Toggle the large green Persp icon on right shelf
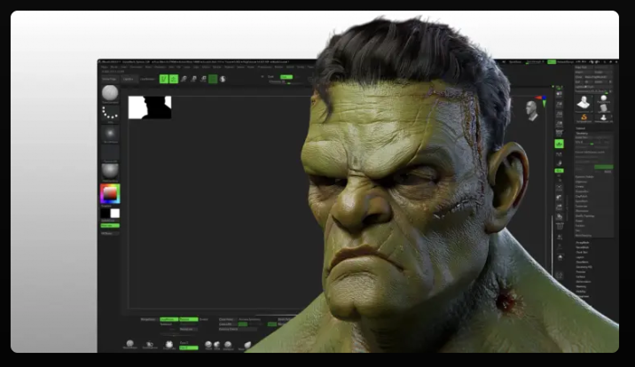This screenshot has height=367, width=635. pos(560,144)
